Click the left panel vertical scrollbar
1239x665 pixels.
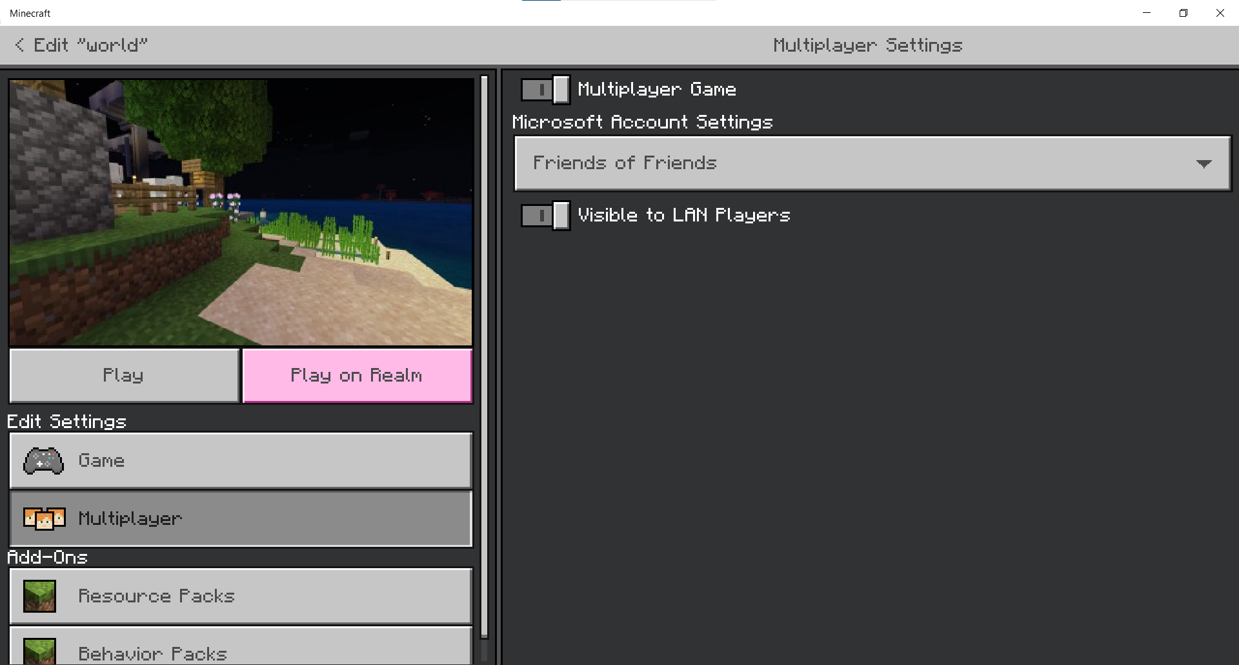point(485,358)
